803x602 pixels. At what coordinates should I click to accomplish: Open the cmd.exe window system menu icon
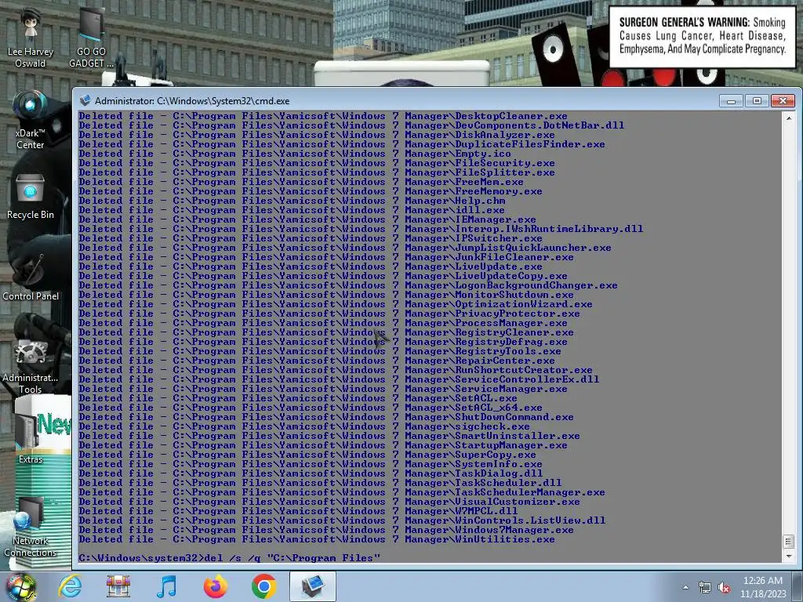pyautogui.click(x=85, y=101)
